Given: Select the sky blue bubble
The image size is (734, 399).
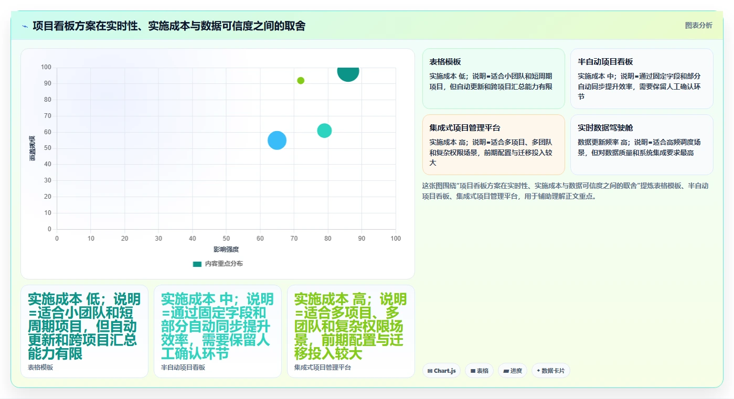Looking at the screenshot, I should (x=277, y=140).
